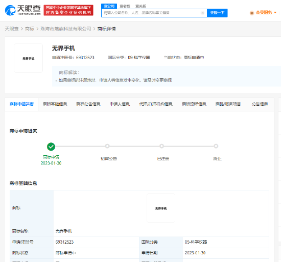
Task: Click the 天眼一下 search button
Action: point(217,13)
